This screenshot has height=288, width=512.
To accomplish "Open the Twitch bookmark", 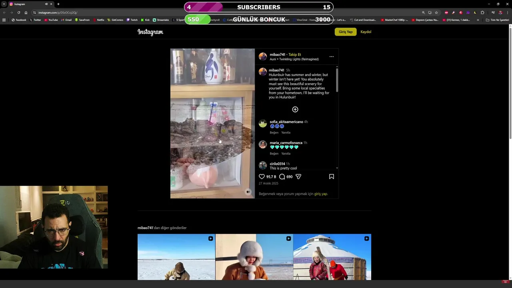I will pos(132,20).
